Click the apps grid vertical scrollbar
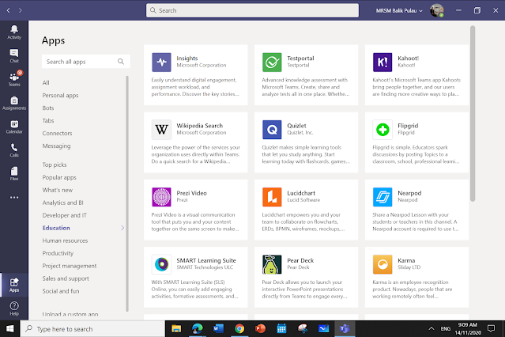The height and width of the screenshot is (337, 505). click(473, 113)
